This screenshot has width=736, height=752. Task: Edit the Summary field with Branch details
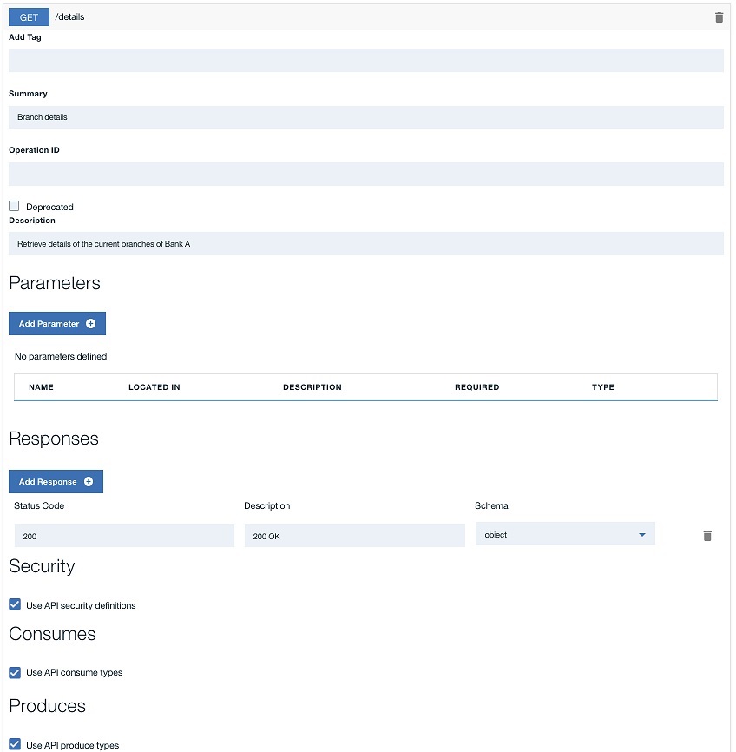click(365, 117)
